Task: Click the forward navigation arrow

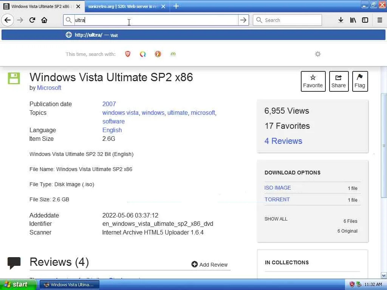Action: pyautogui.click(x=20, y=20)
